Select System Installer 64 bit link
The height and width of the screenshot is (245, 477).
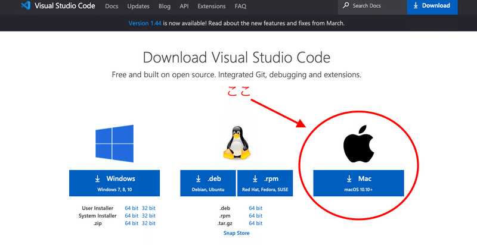tap(131, 216)
